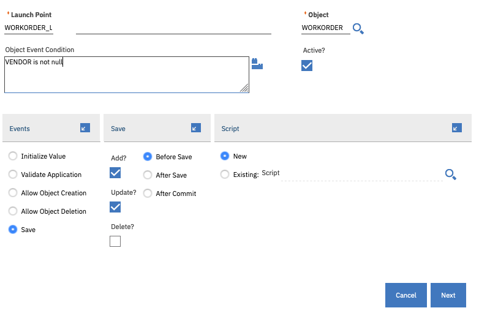
Task: Choose the Existing script option
Action: (225, 175)
